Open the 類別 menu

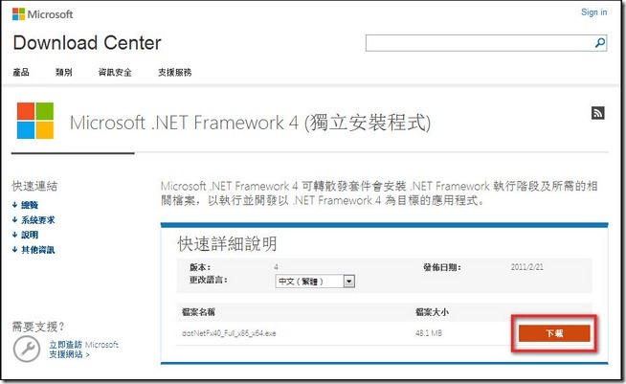pyautogui.click(x=64, y=73)
